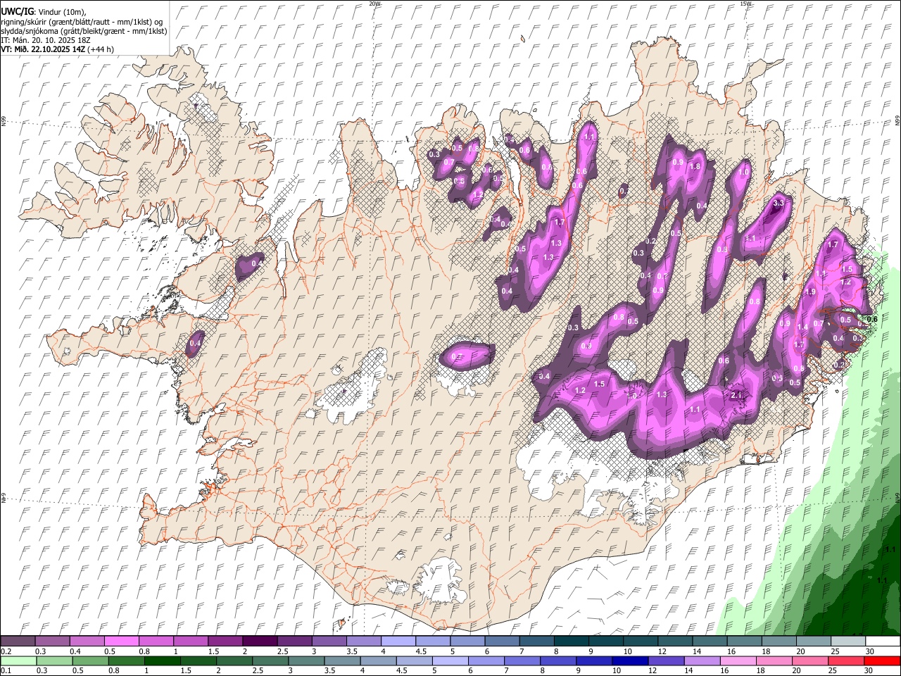Click the rain legend swatch labeled 2.5

[x=270, y=661]
